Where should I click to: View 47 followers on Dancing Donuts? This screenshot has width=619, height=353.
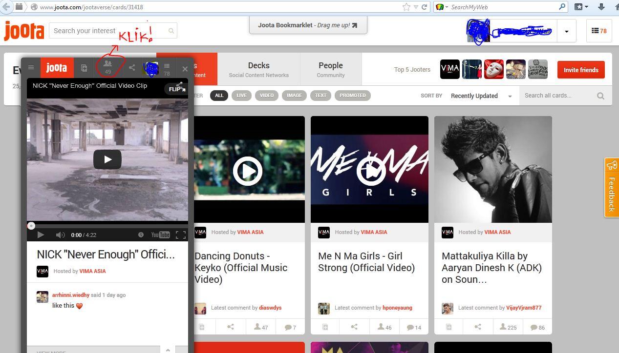point(261,327)
